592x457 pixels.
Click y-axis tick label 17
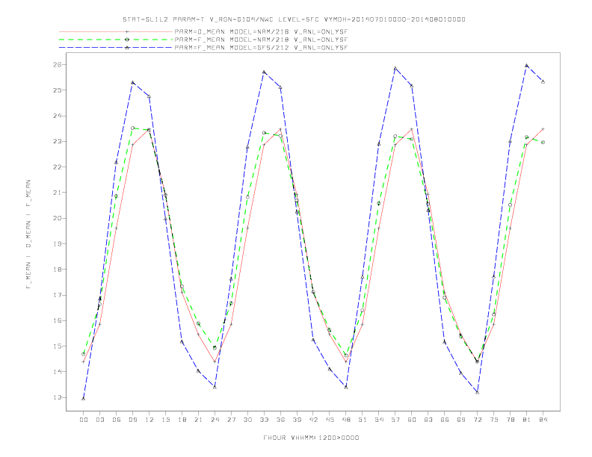pos(57,295)
